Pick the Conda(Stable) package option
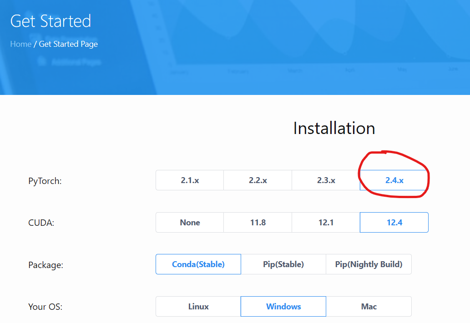Image resolution: width=470 pixels, height=323 pixels. coord(198,264)
